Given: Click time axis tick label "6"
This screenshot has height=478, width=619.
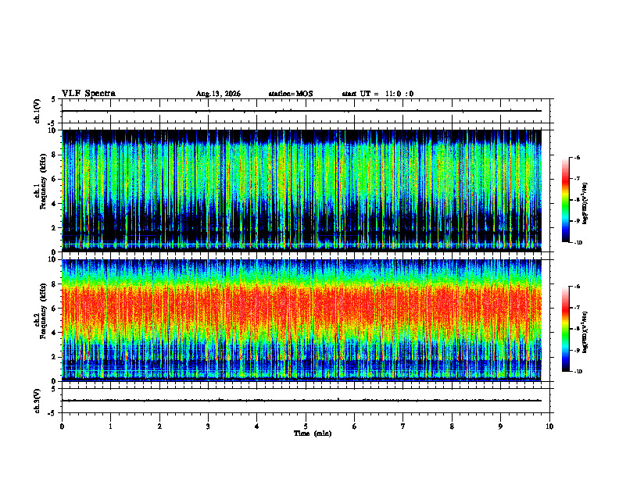Looking at the screenshot, I should pyautogui.click(x=354, y=426).
